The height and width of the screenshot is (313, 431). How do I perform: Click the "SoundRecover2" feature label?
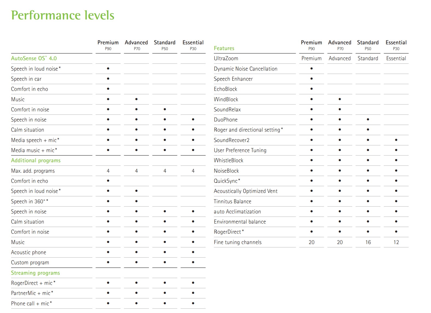[x=232, y=140]
